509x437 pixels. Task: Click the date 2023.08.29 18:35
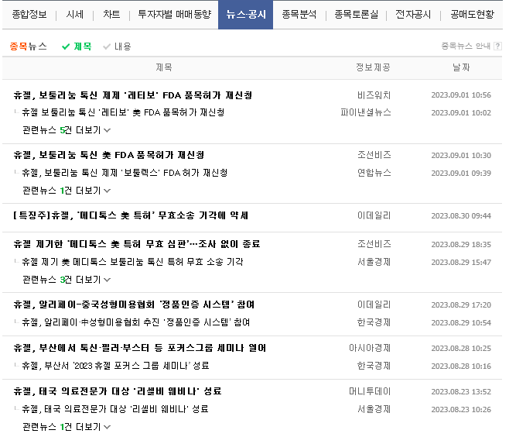pyautogui.click(x=461, y=245)
